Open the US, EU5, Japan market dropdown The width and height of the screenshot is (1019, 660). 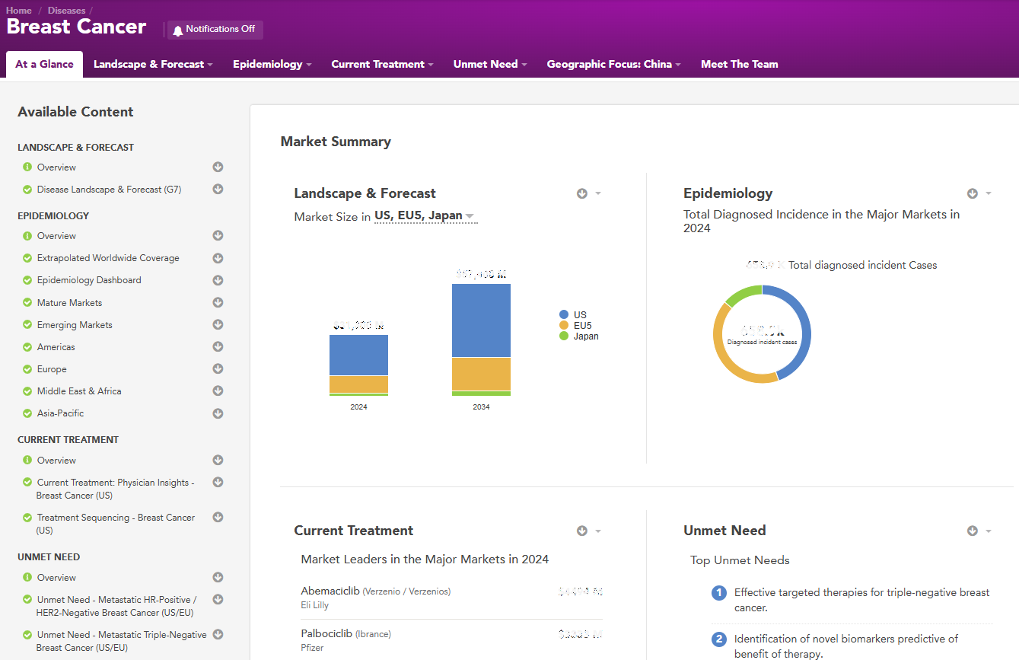coord(425,216)
